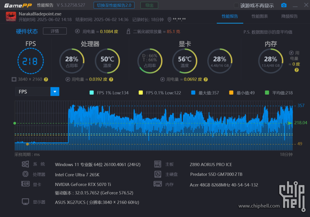310x217 pixels.
Task: Enable 该游戏不再显示 checkbox
Action: (236, 5)
